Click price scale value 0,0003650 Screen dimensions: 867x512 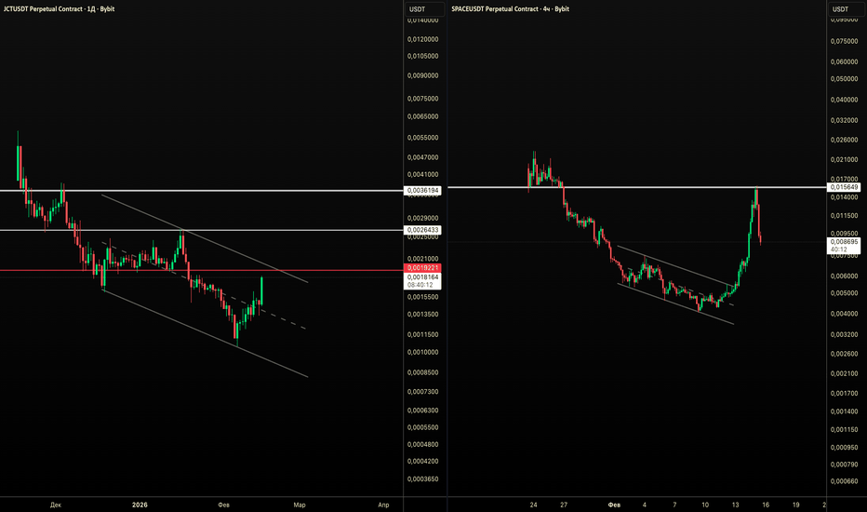tap(423, 479)
